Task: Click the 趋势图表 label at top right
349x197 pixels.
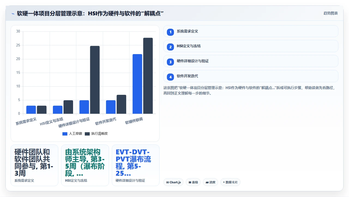Action: point(331,13)
